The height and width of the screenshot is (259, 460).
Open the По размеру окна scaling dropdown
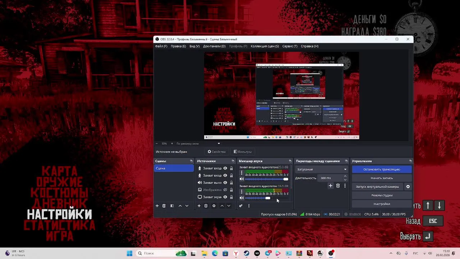point(198,144)
